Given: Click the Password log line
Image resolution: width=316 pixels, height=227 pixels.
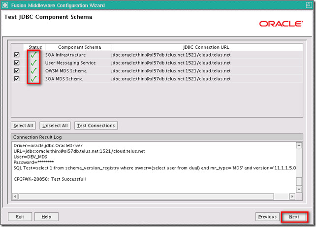Looking at the screenshot, I should click(x=33, y=162).
